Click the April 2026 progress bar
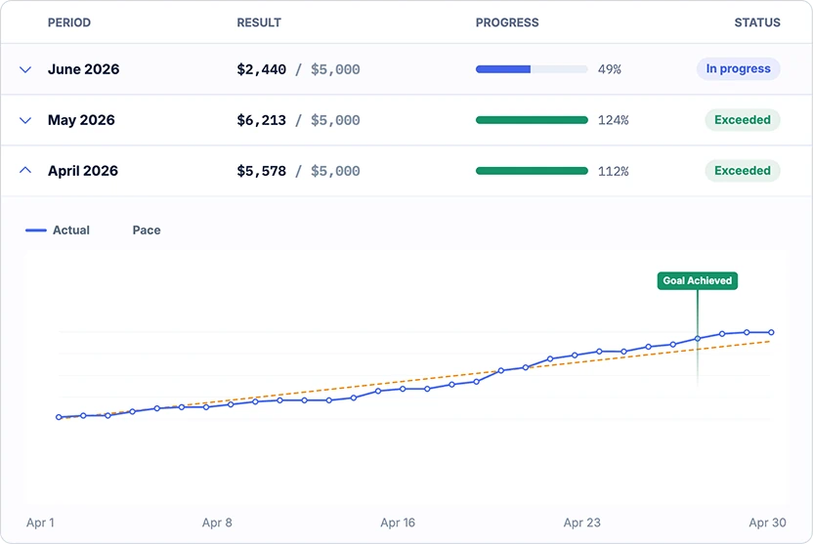The height and width of the screenshot is (544, 813). coord(532,171)
